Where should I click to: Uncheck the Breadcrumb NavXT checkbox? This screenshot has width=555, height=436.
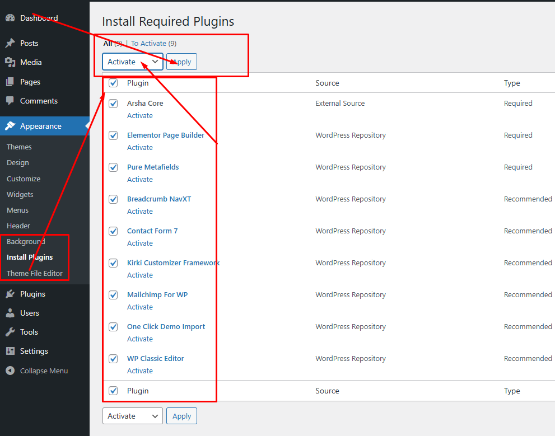pos(113,199)
